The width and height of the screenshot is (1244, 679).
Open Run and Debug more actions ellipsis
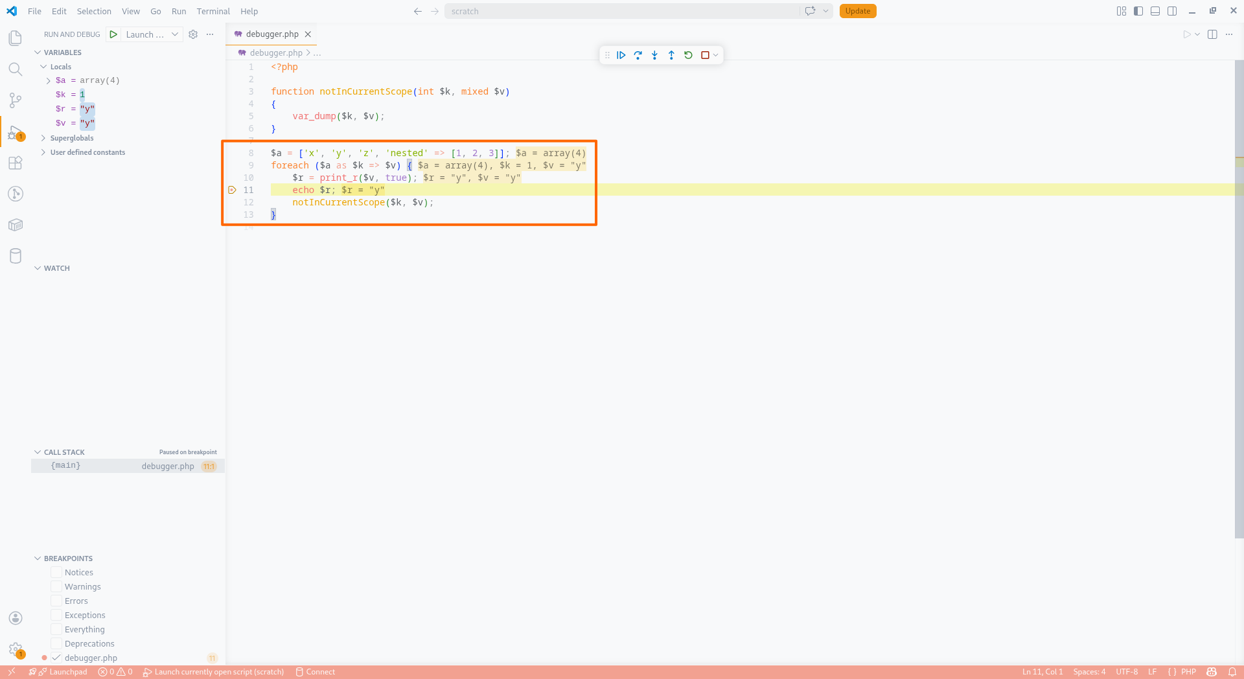click(210, 34)
